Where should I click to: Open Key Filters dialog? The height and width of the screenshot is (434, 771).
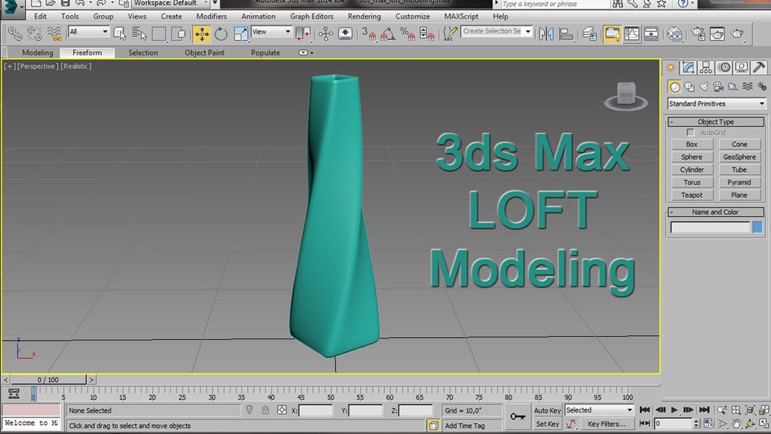click(607, 424)
